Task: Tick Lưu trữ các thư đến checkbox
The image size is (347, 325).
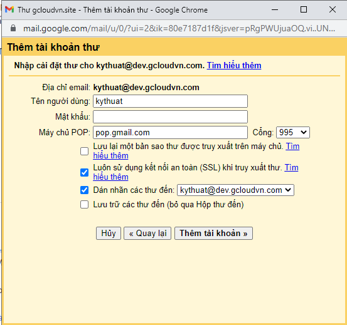Action: [84, 204]
